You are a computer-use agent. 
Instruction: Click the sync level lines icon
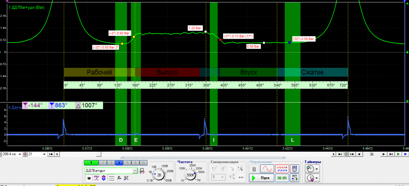pos(232,177)
